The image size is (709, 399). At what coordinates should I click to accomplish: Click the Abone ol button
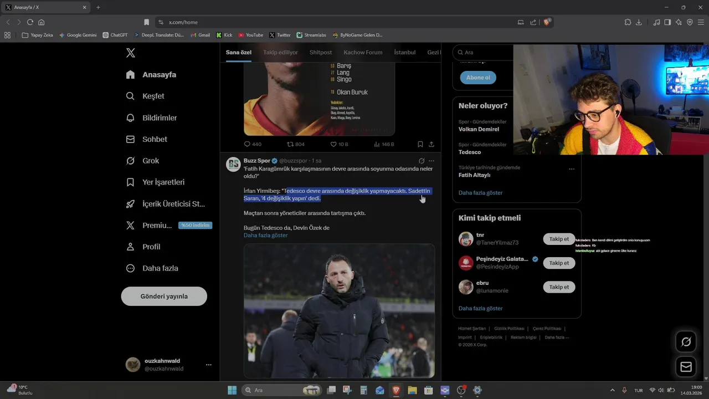point(478,78)
